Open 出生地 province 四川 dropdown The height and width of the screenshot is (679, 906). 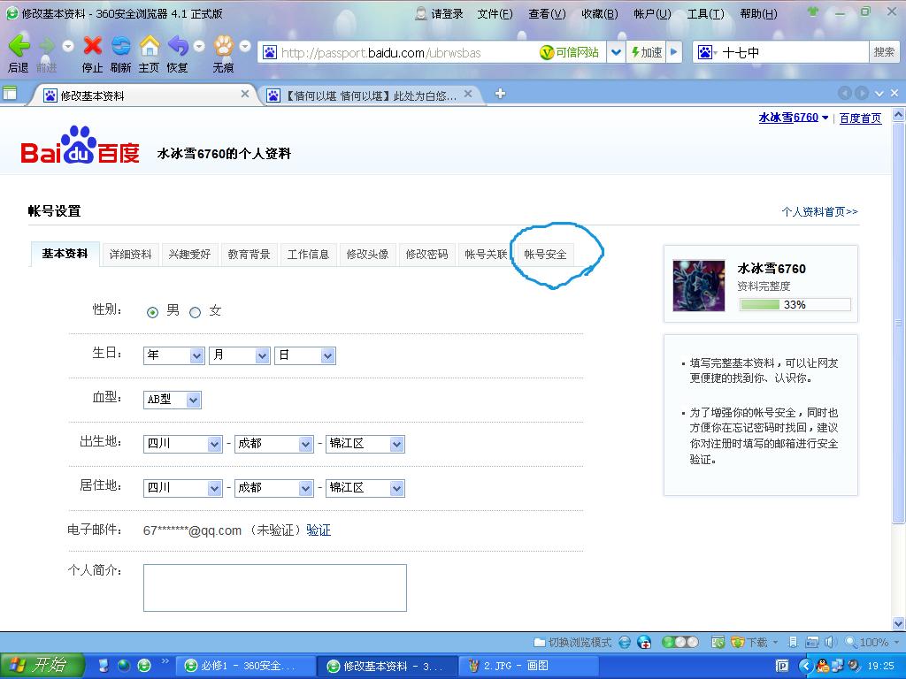[x=182, y=444]
